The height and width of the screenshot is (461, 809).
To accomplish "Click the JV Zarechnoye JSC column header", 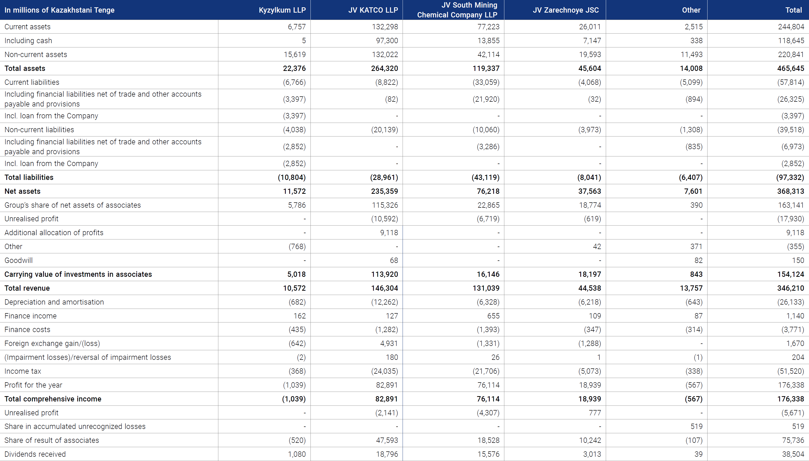I will pyautogui.click(x=566, y=10).
